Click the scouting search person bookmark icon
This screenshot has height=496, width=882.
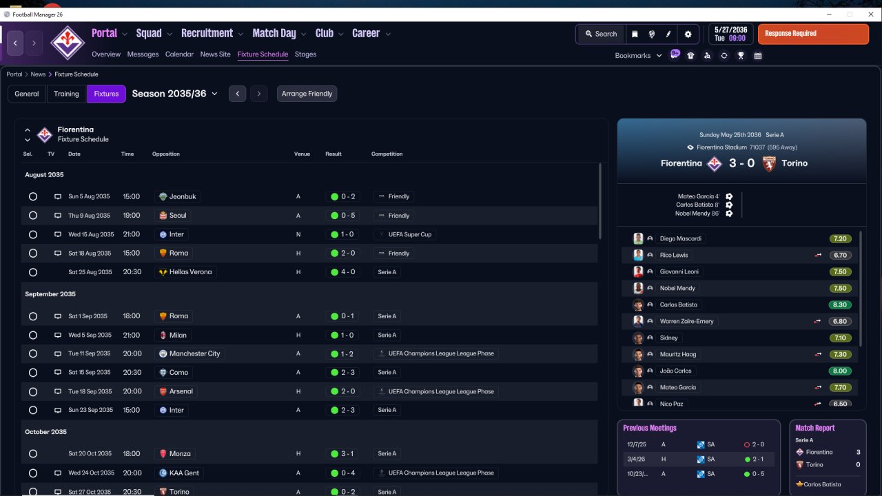[x=707, y=56]
